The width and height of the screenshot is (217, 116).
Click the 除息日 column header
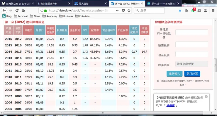[x=40, y=30]
